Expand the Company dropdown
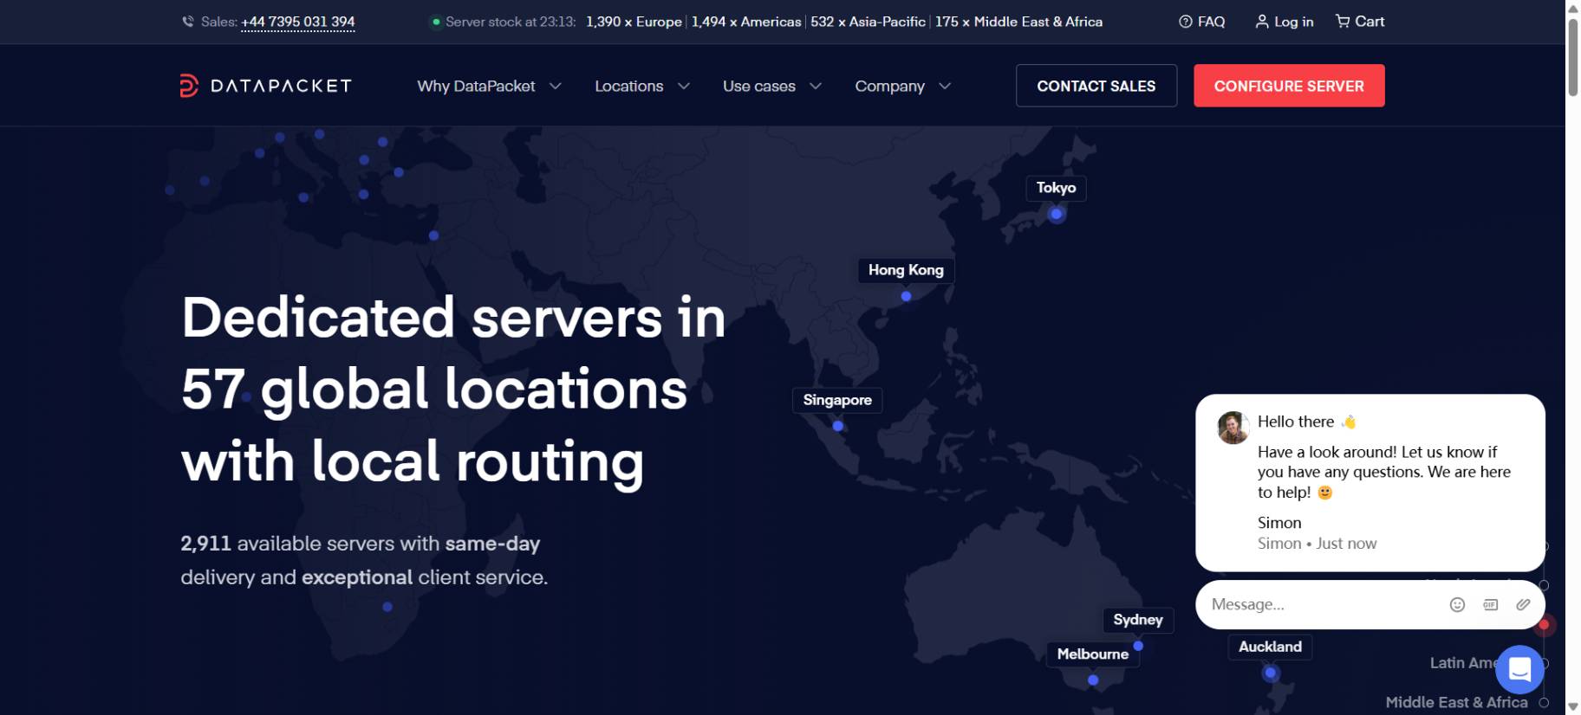This screenshot has width=1581, height=715. 903,86
